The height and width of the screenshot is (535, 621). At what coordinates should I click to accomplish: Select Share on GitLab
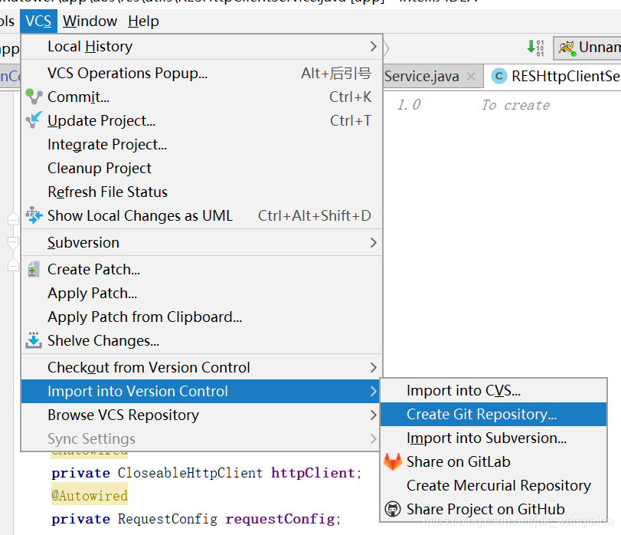(x=493, y=462)
